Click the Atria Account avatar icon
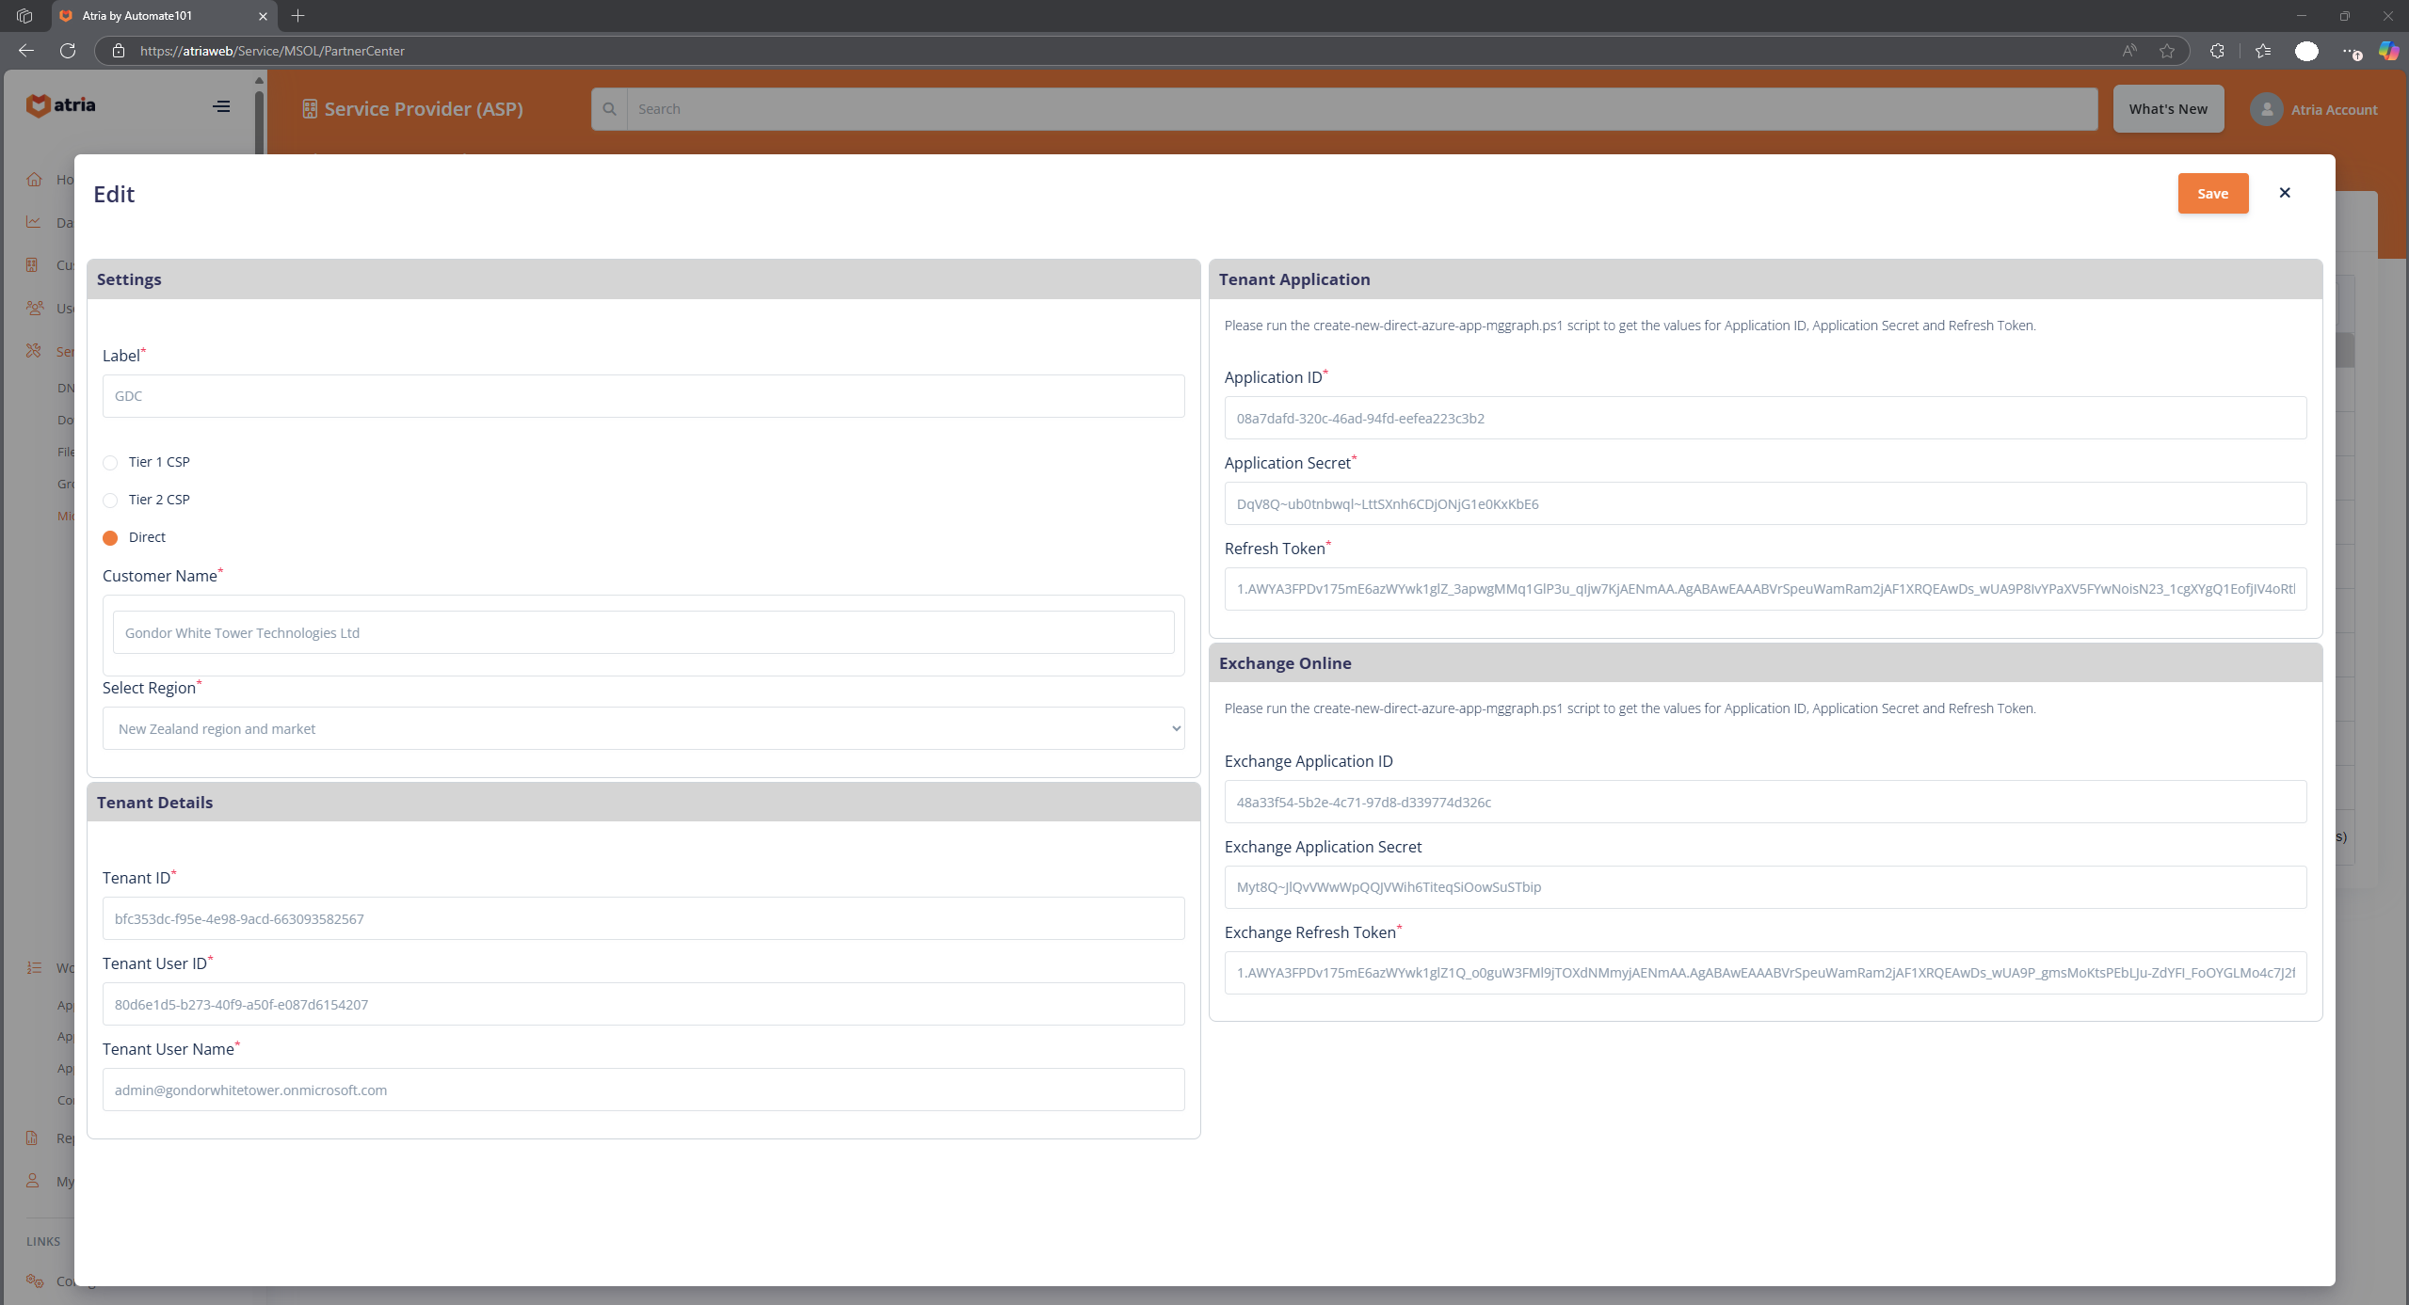 tap(2266, 109)
